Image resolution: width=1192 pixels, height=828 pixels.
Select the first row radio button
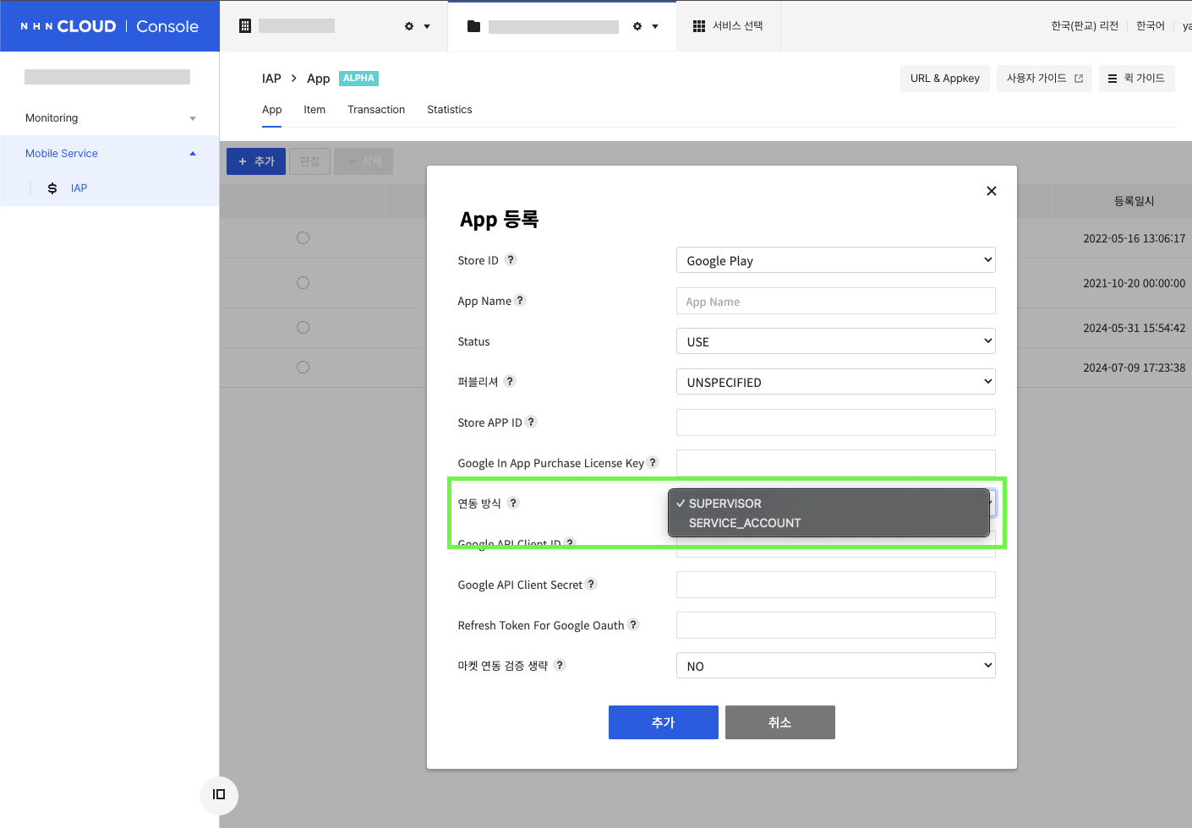pyautogui.click(x=303, y=238)
